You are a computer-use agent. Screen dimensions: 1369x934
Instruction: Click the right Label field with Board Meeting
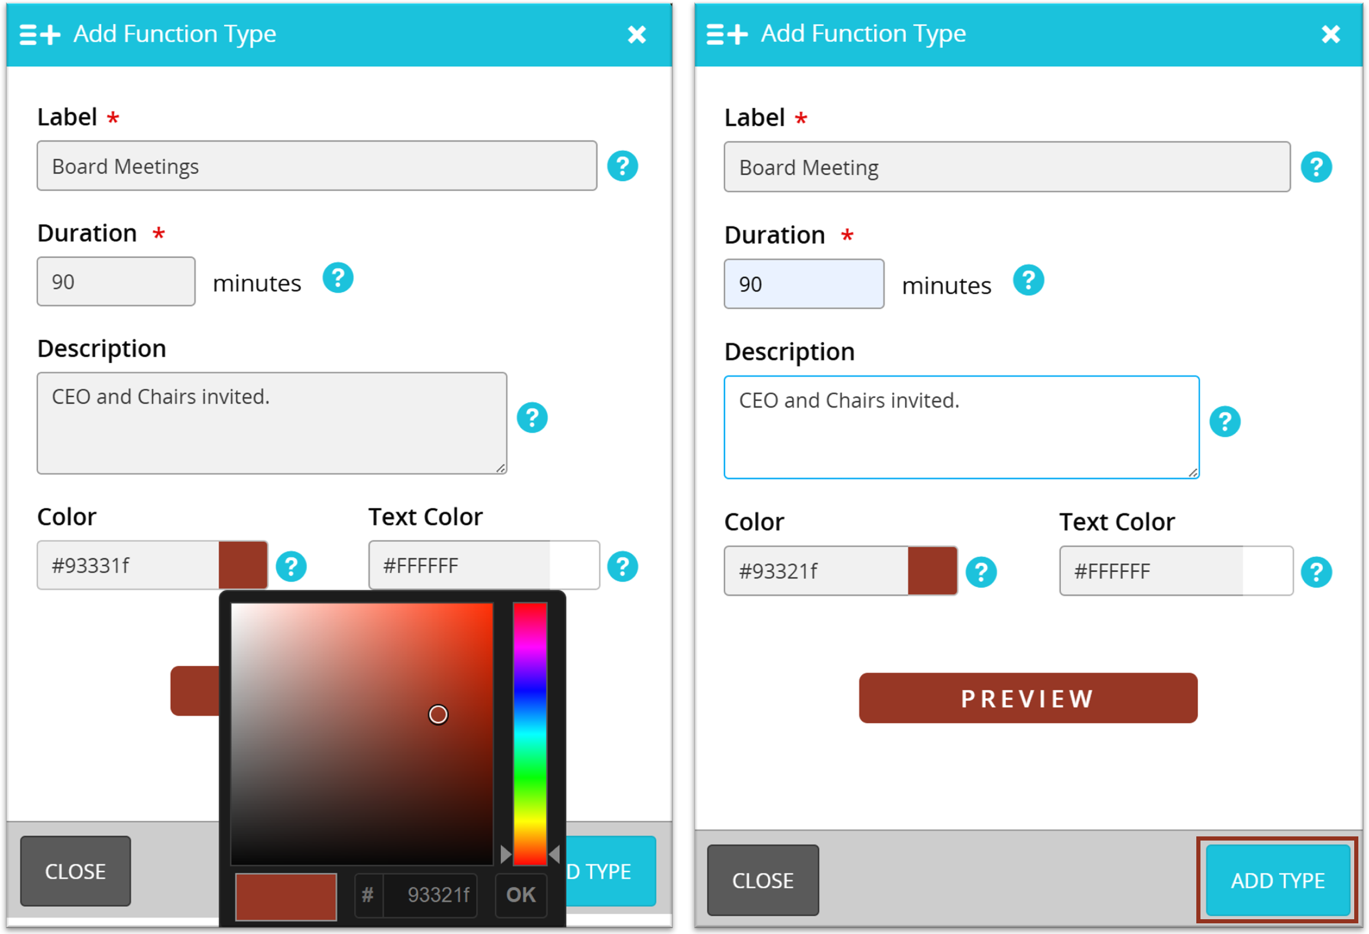(1006, 167)
